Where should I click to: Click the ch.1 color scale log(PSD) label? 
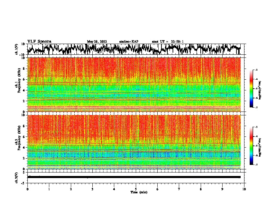260,90
